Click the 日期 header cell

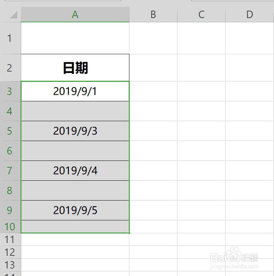point(75,68)
